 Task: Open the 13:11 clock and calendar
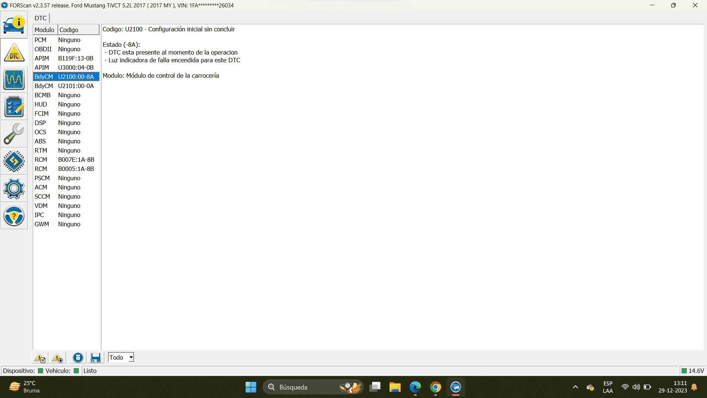point(673,387)
